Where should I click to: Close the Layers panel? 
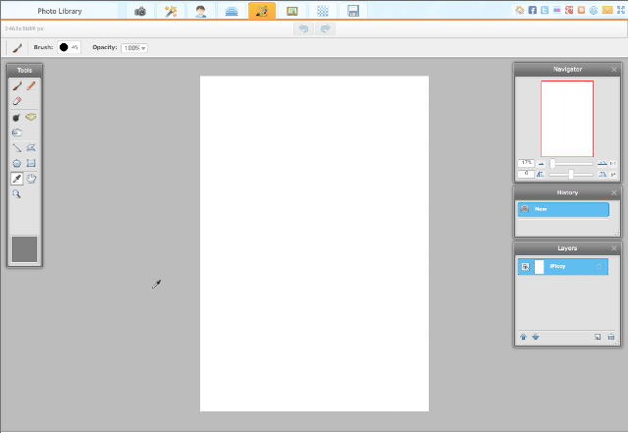coord(614,248)
